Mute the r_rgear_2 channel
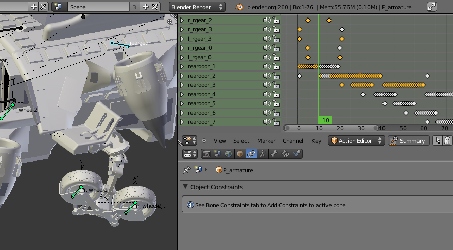453x250 pixels. tap(266, 20)
